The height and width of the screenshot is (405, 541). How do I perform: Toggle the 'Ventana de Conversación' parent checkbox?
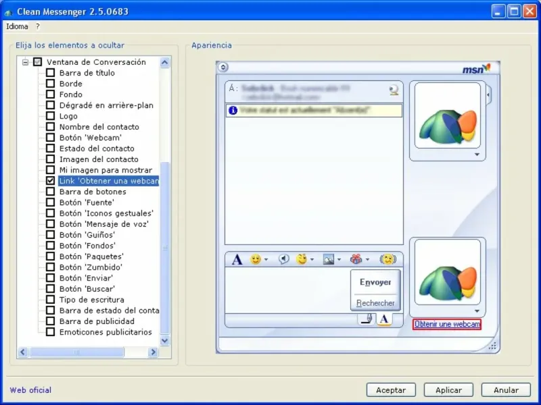[38, 62]
